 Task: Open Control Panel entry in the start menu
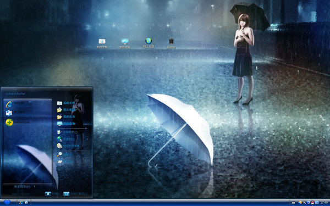click(67, 132)
